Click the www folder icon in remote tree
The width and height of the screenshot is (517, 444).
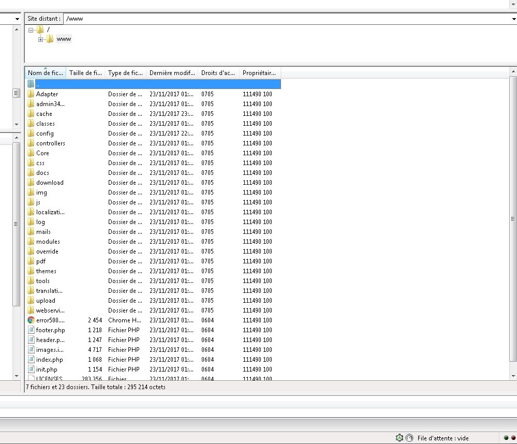pos(50,39)
